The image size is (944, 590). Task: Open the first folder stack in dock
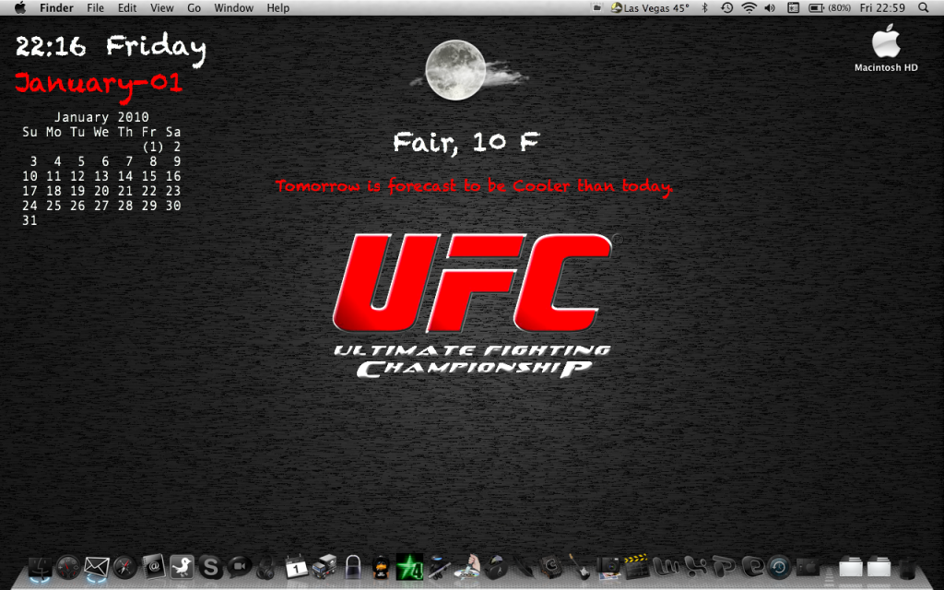851,567
